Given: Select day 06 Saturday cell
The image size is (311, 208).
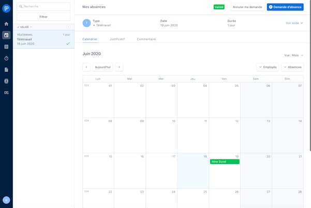Looking at the screenshot, I should coord(256,100).
